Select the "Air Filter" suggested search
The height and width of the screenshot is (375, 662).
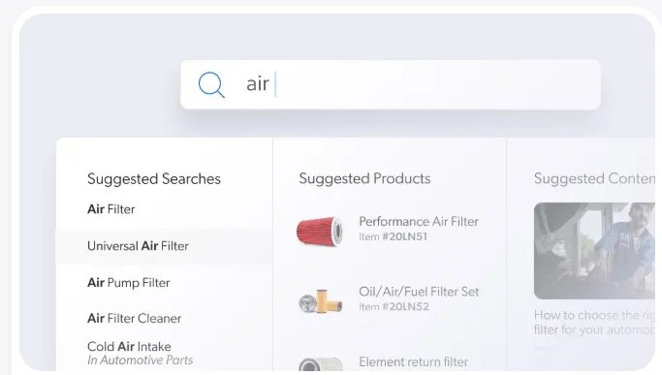pyautogui.click(x=111, y=209)
